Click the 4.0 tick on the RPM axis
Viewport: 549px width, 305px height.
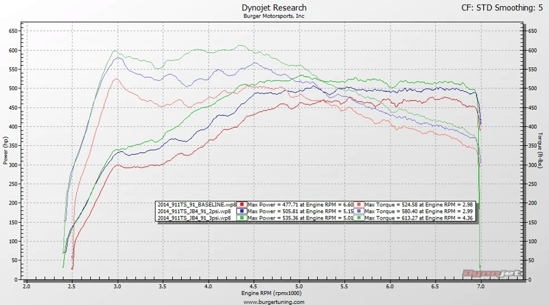pyautogui.click(x=209, y=286)
